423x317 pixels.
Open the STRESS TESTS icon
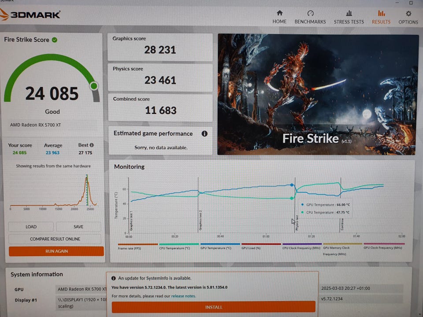pyautogui.click(x=349, y=13)
